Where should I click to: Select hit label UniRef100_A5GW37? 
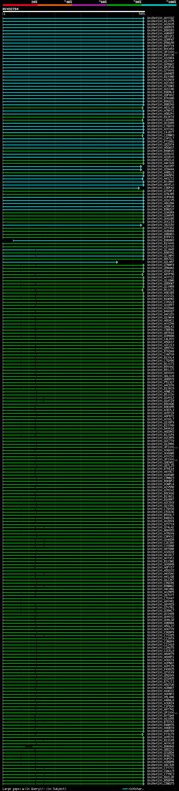161,148
